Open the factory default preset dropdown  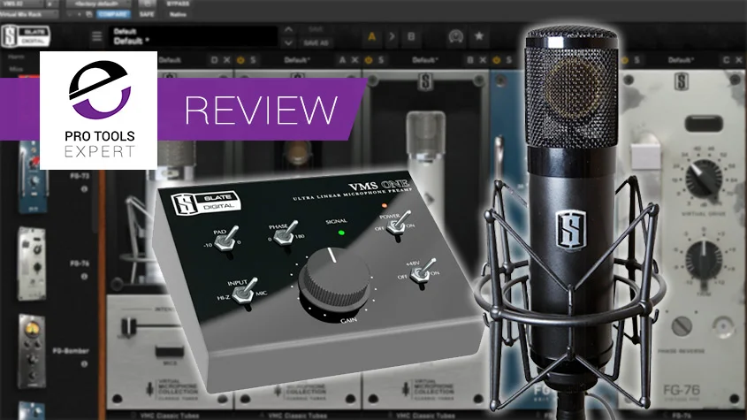click(97, 4)
